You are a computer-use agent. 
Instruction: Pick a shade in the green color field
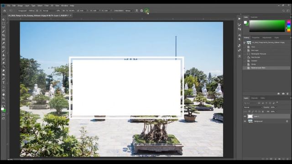coord(267,26)
